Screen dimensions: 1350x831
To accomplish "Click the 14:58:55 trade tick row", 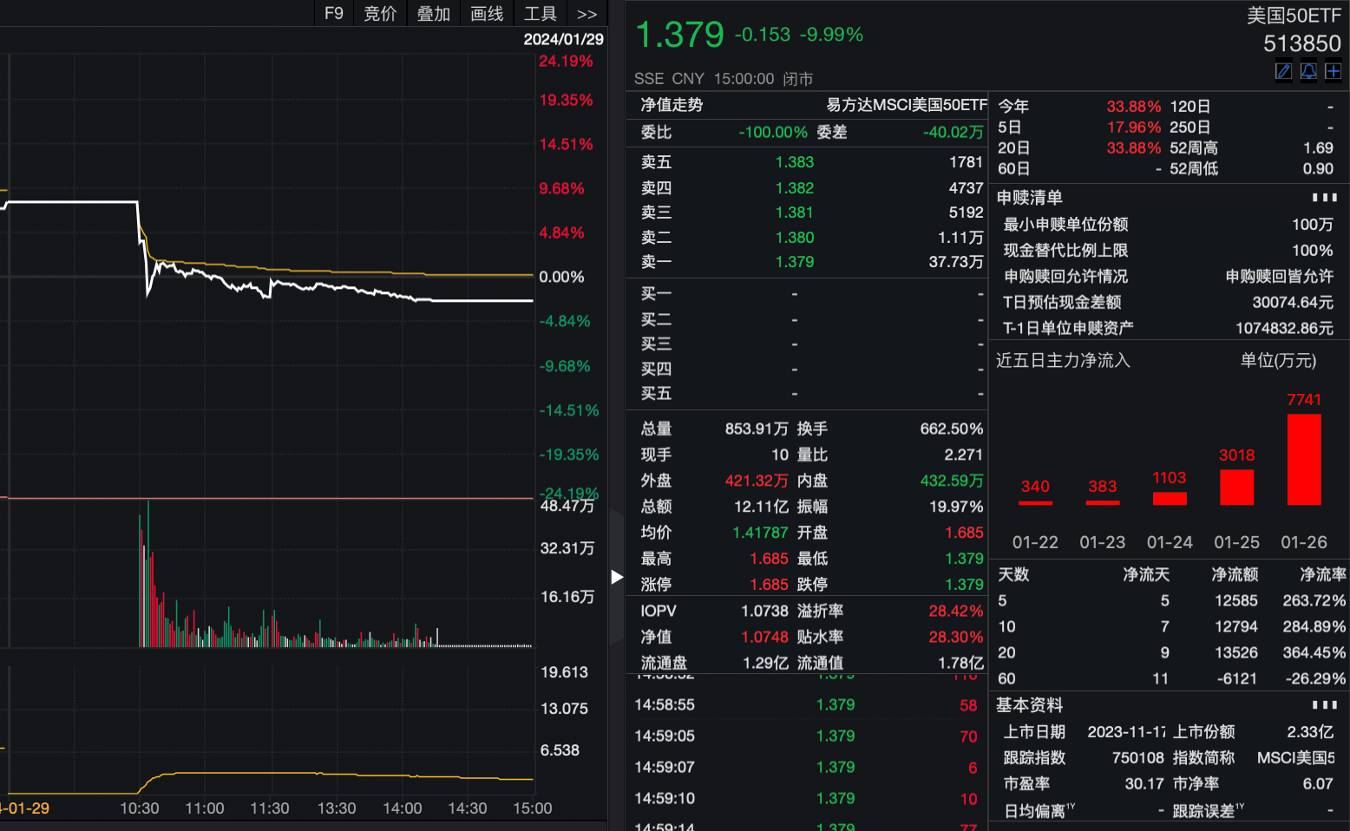I will 805,705.
